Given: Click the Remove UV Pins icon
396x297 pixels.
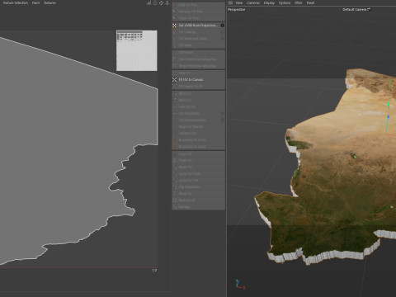Looking at the screenshot, I should point(174,12).
